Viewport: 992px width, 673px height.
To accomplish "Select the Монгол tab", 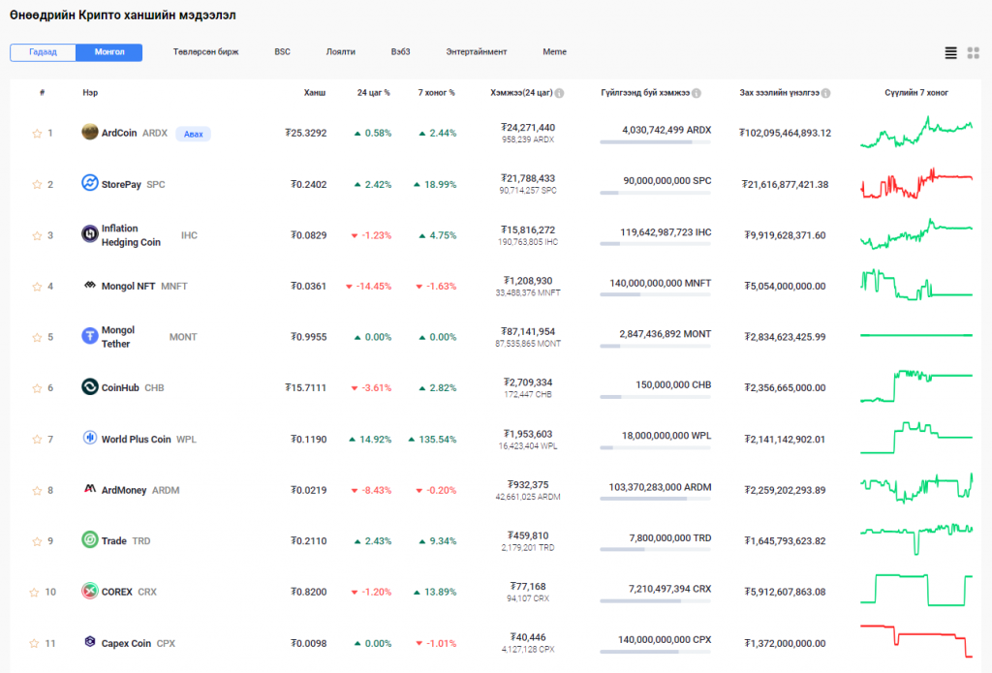I will coord(109,52).
